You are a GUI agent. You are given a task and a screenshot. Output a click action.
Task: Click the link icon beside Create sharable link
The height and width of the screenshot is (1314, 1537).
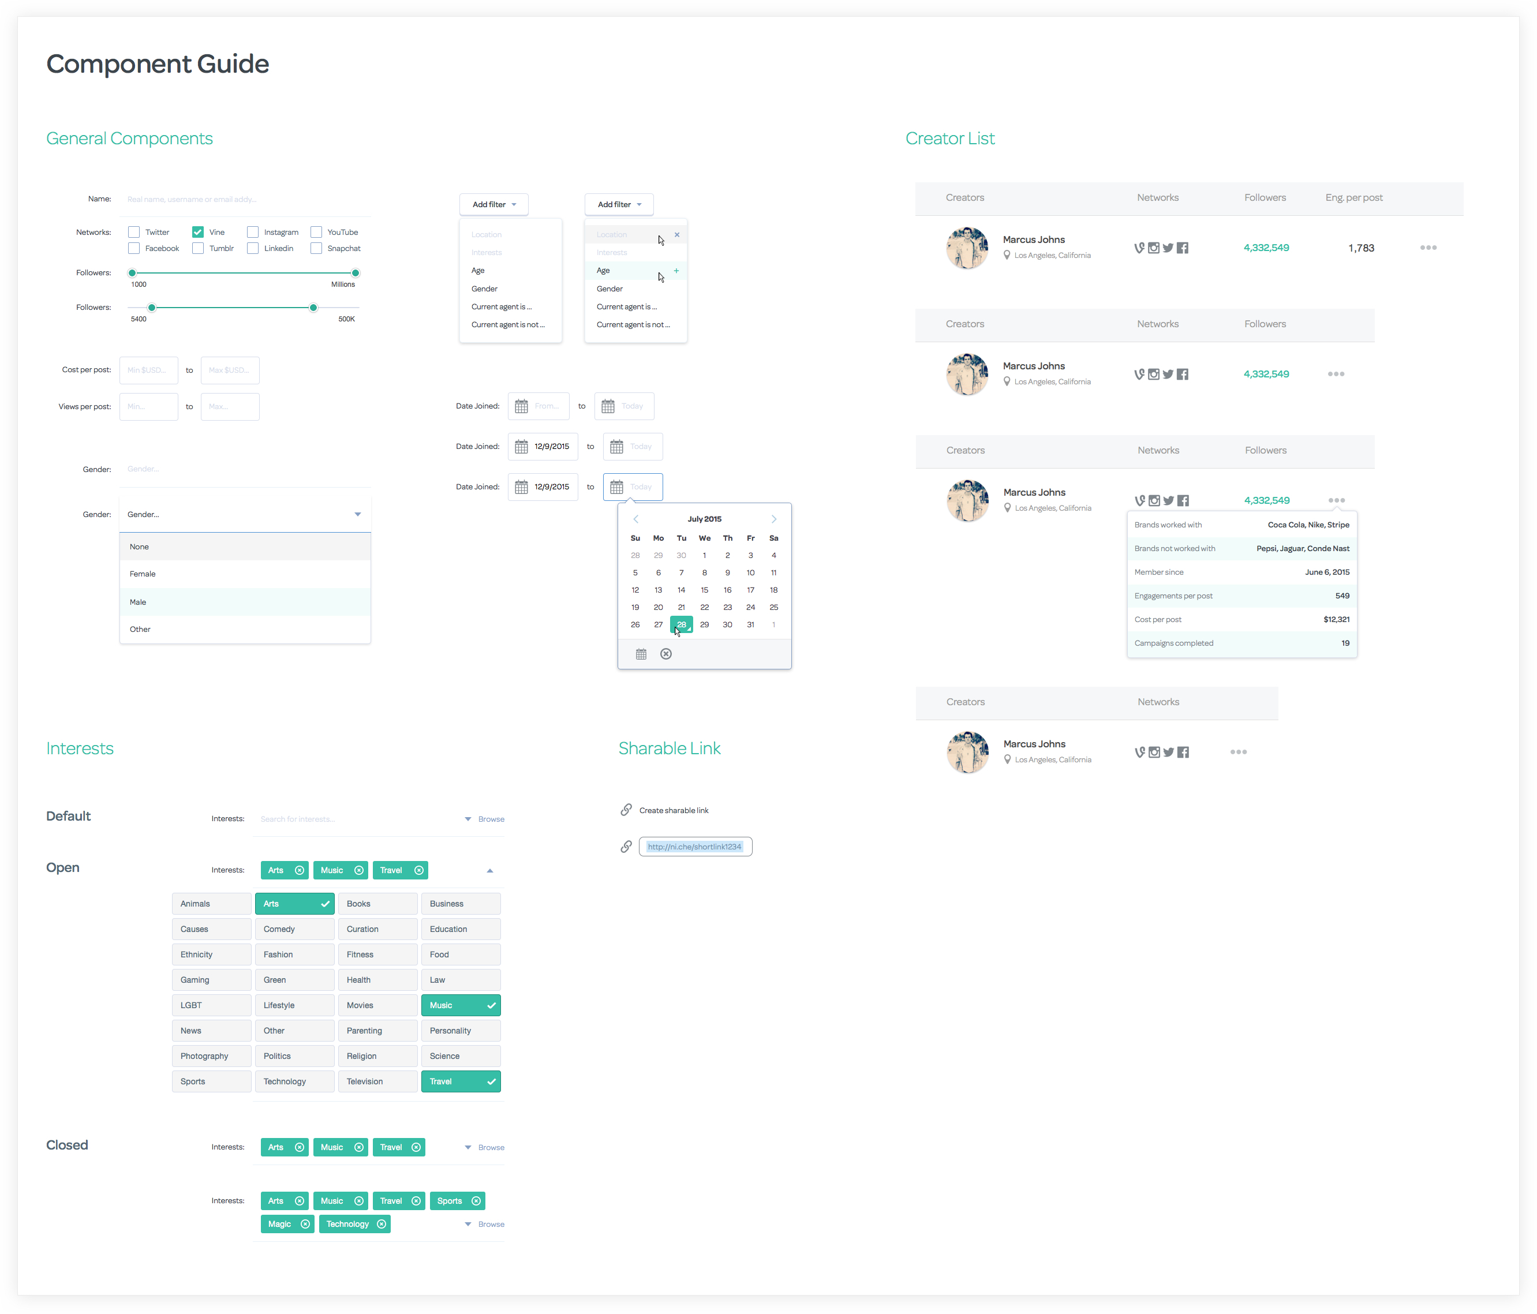(x=626, y=810)
